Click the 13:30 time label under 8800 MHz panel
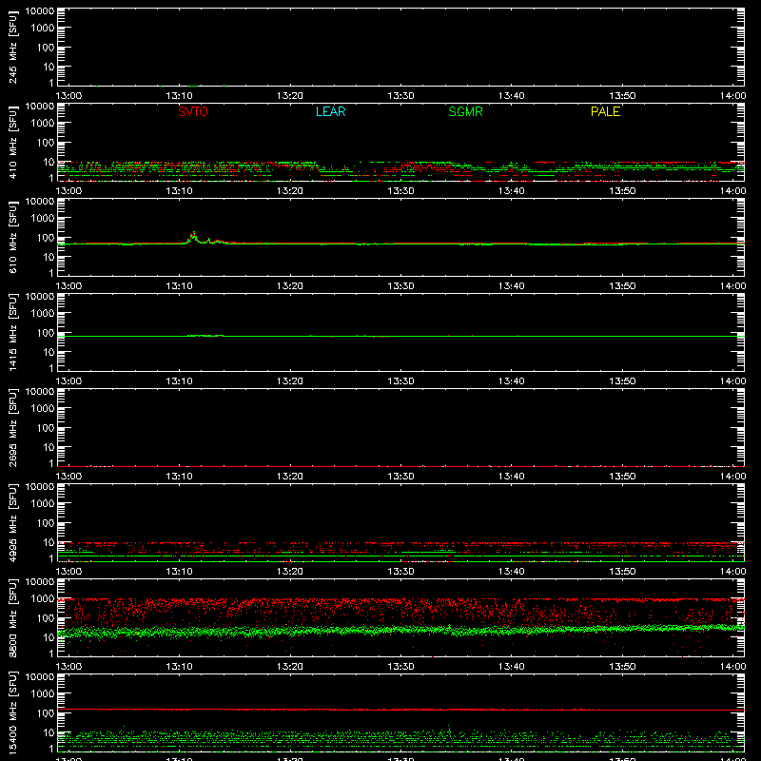This screenshot has height=761, width=761. point(400,667)
